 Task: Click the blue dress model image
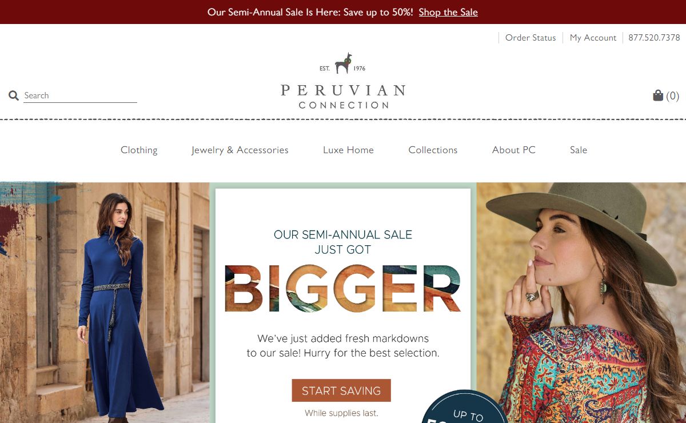coord(105,302)
